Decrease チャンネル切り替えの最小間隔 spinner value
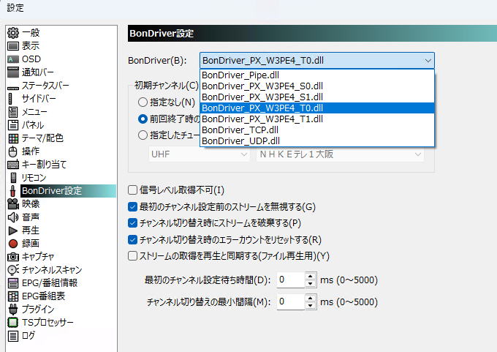Image resolution: width=497 pixels, height=352 pixels. (x=310, y=305)
